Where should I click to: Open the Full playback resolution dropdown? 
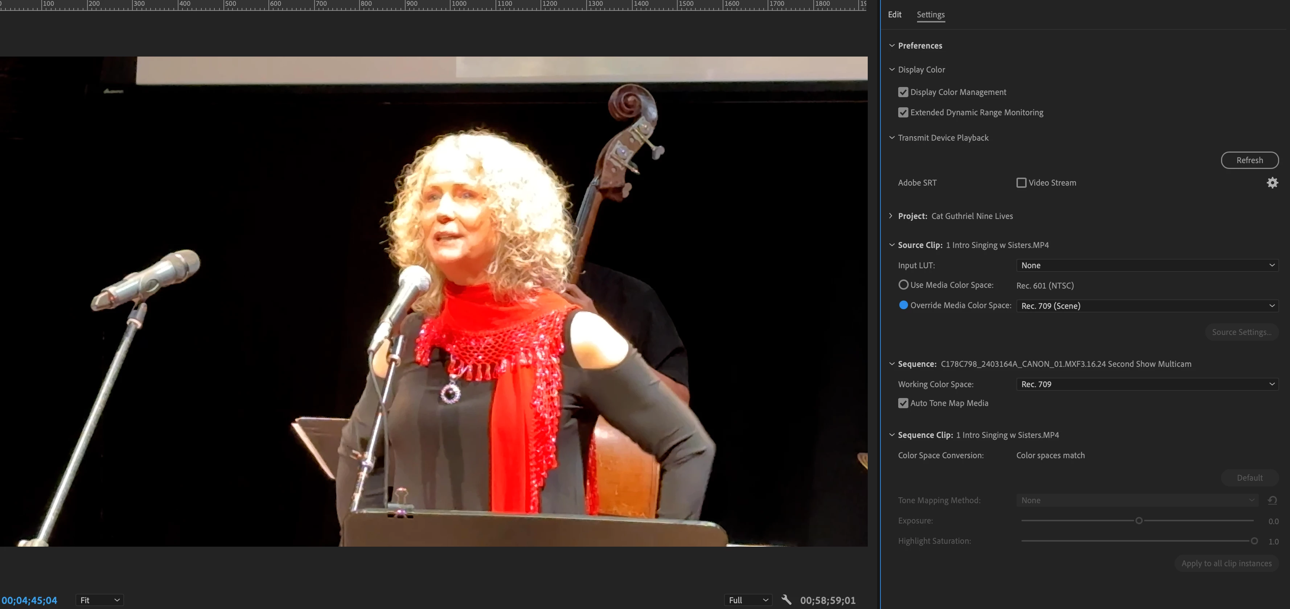(748, 600)
